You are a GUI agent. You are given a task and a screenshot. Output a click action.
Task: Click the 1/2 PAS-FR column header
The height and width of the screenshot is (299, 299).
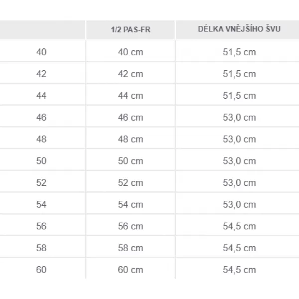click(131, 30)
